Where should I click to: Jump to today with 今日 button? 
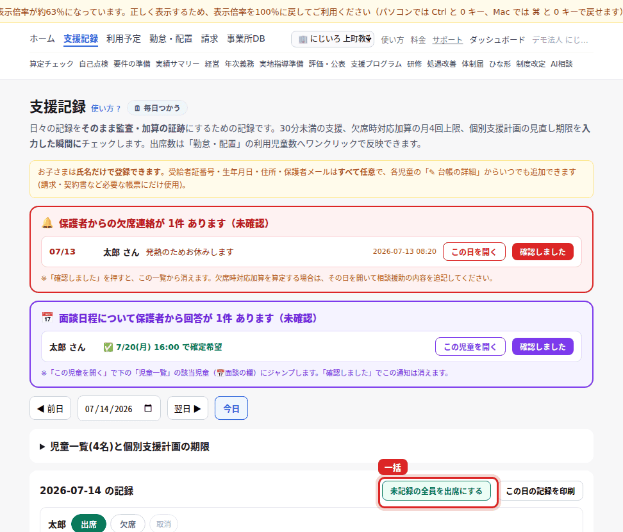tap(231, 408)
